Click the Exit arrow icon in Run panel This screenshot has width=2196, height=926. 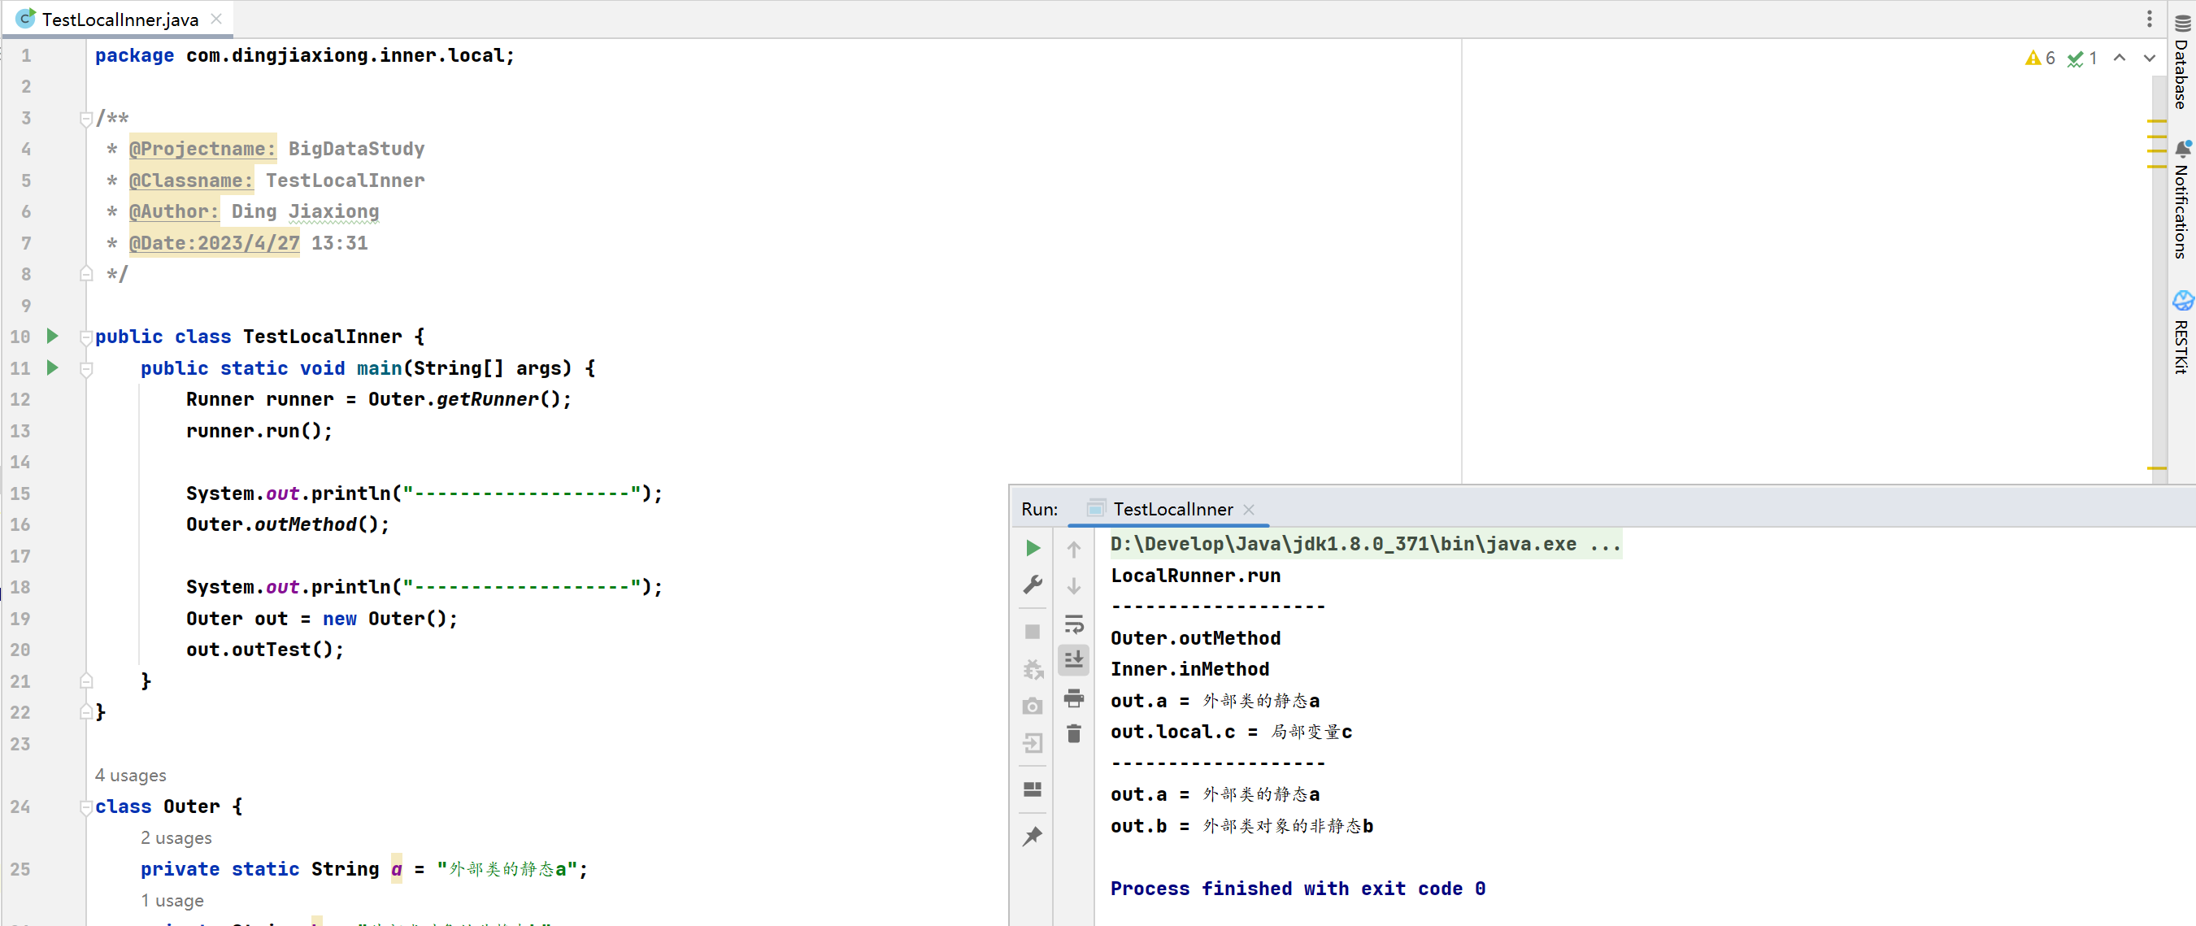(1033, 744)
